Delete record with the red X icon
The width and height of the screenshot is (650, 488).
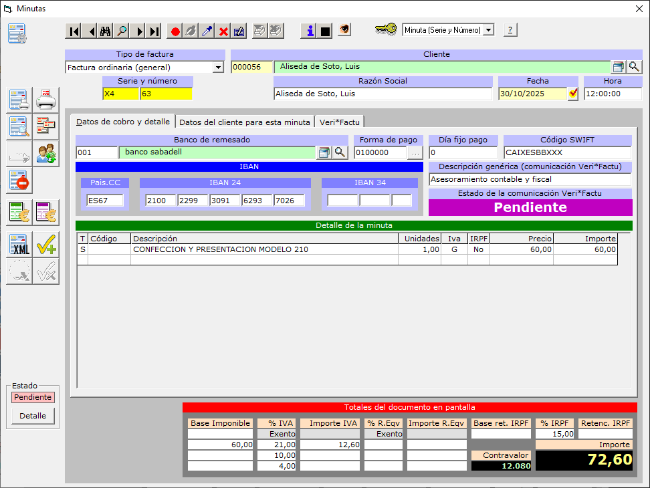[x=223, y=31]
